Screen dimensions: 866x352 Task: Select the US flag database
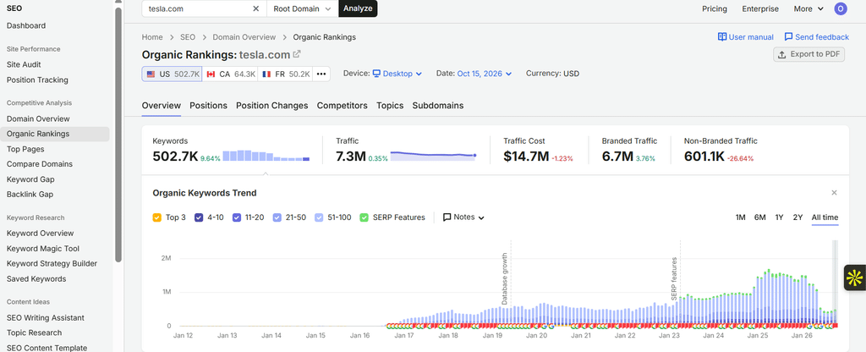pos(173,74)
